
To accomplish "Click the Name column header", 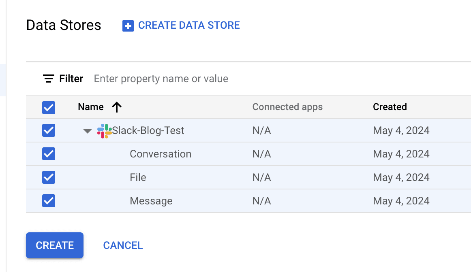I will point(91,107).
